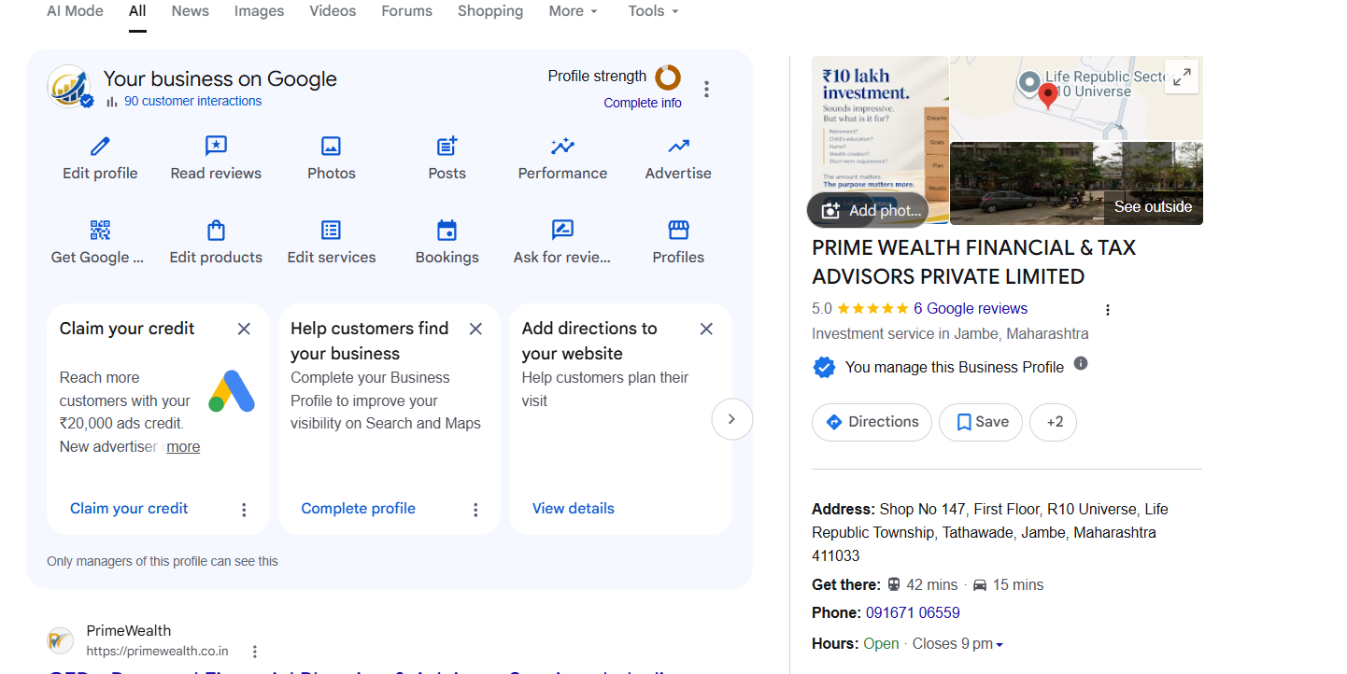Switch to the Videos tab
The width and height of the screenshot is (1347, 674).
click(333, 11)
